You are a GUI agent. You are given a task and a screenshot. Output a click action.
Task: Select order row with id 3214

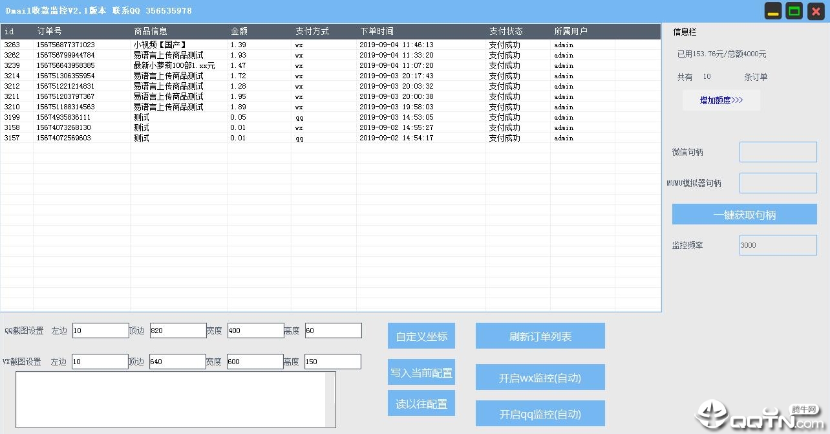point(330,76)
